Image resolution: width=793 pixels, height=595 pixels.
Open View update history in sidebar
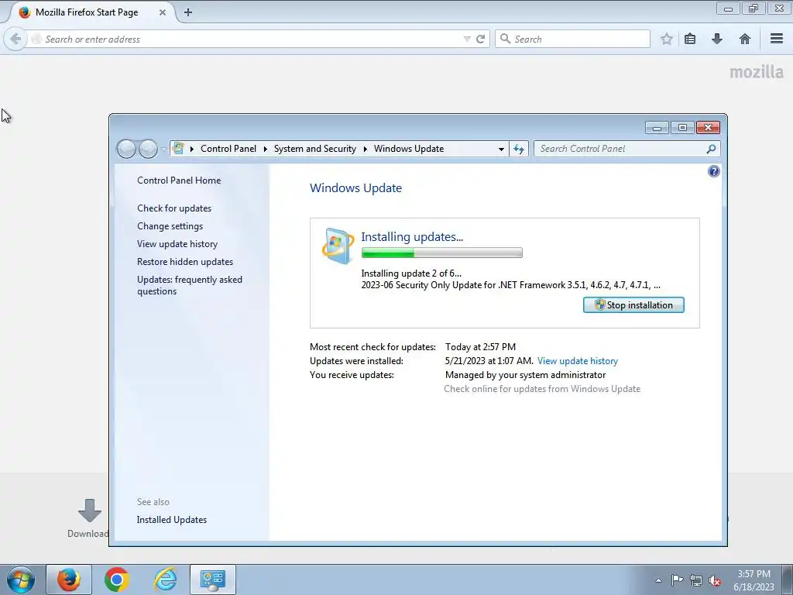[x=177, y=244]
